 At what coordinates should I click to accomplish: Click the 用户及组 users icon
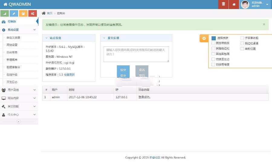(x=4, y=90)
